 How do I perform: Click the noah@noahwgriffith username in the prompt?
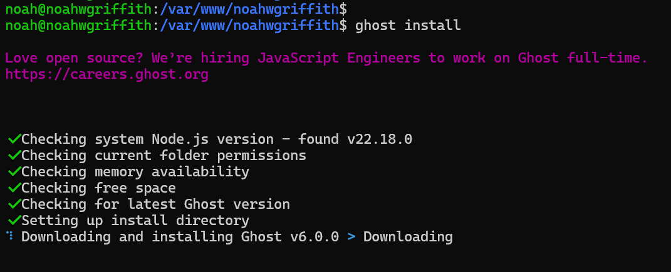point(78,26)
